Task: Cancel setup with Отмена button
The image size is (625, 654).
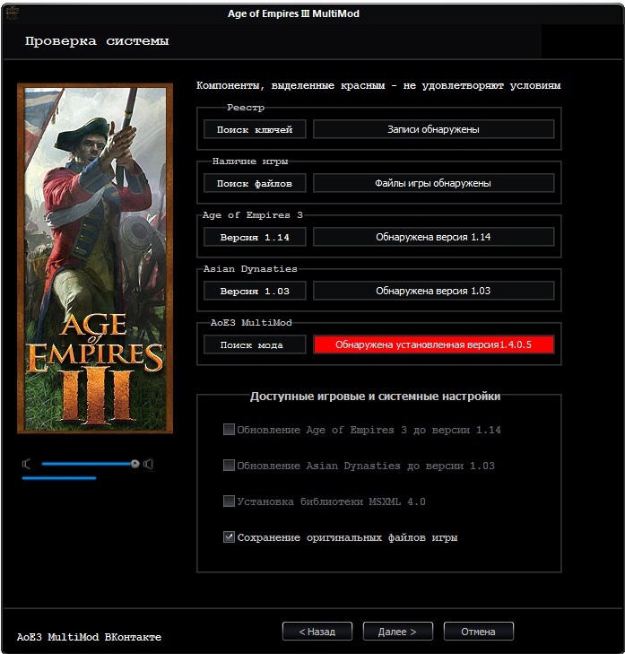Action: [x=479, y=632]
